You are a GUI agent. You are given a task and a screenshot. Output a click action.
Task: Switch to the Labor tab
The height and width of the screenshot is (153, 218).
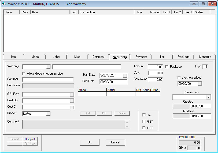[x=56, y=57]
